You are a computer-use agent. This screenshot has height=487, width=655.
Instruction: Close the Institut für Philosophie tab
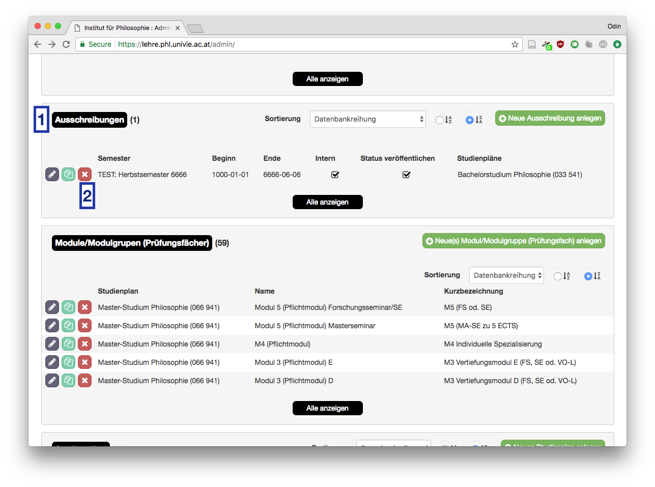[178, 28]
